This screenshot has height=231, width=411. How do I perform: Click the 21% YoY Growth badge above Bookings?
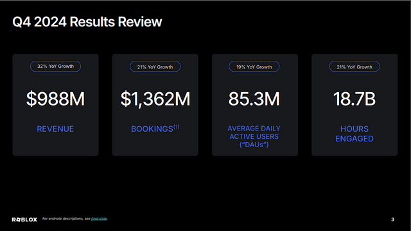click(155, 67)
